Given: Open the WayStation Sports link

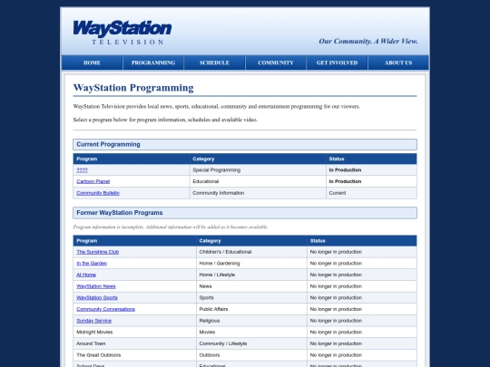Looking at the screenshot, I should (97, 298).
